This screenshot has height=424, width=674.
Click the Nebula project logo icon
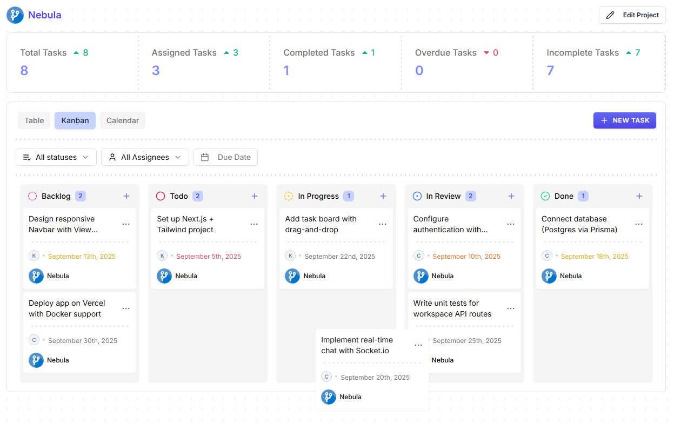click(15, 15)
